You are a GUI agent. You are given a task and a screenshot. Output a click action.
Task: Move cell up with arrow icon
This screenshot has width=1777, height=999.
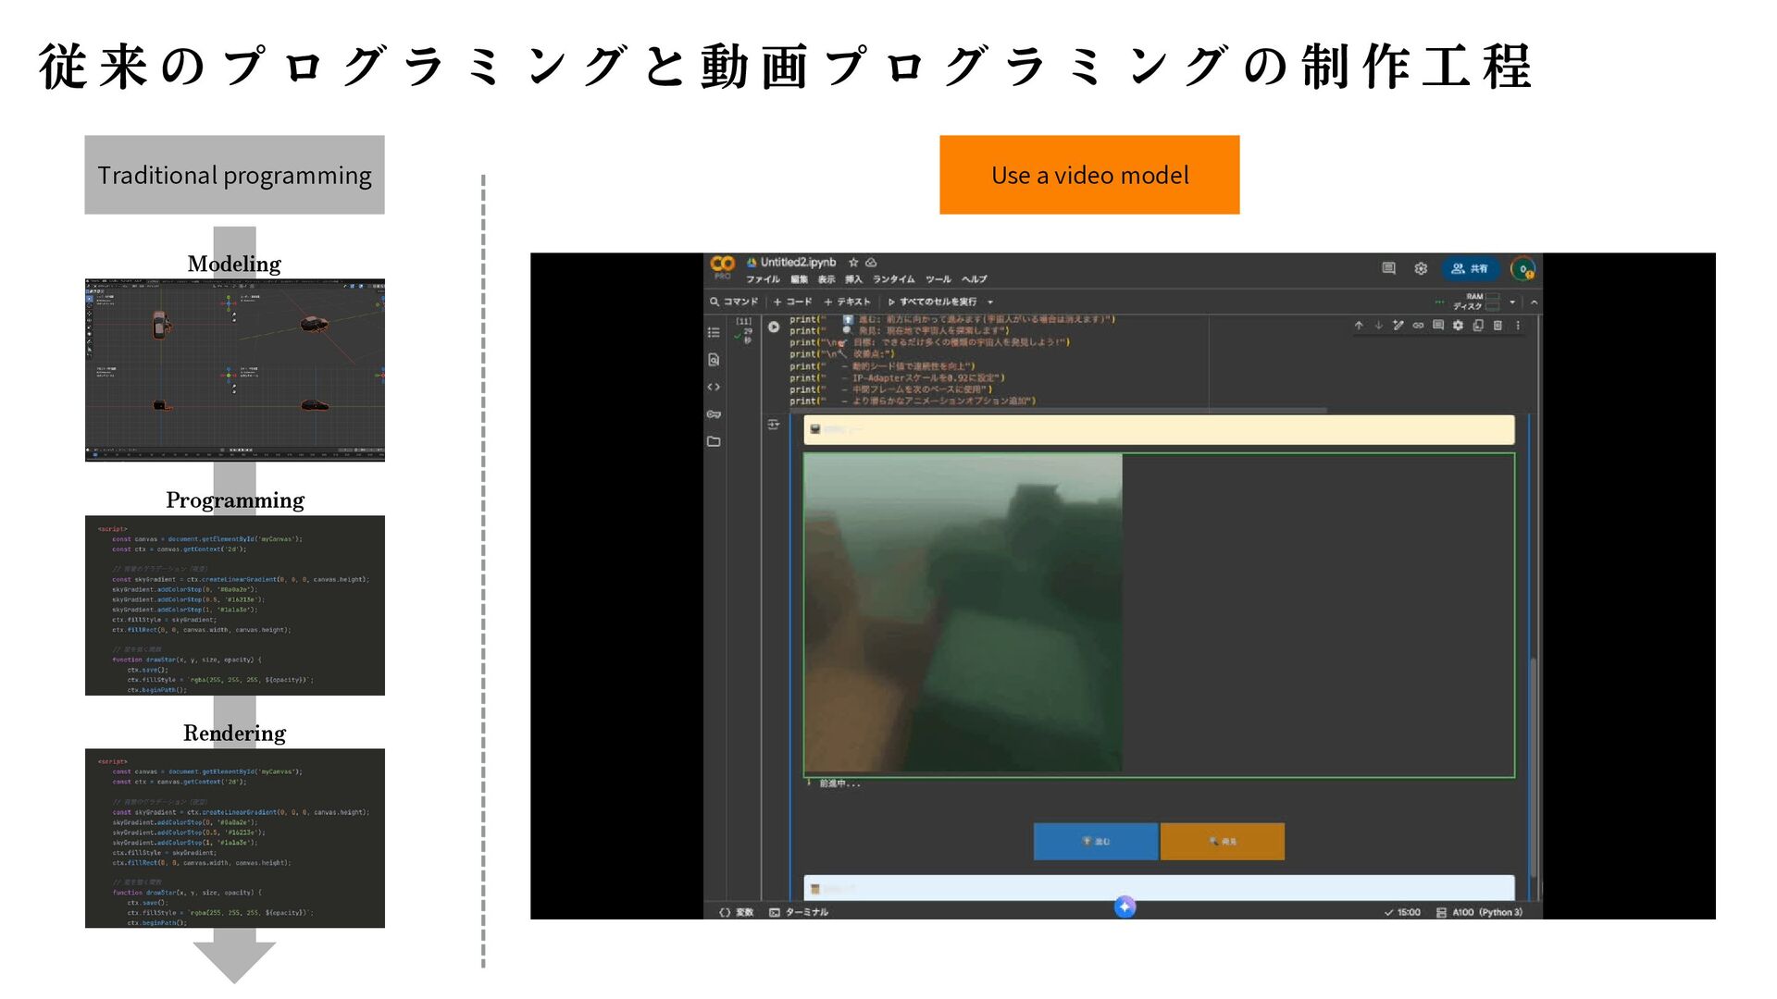click(1359, 326)
